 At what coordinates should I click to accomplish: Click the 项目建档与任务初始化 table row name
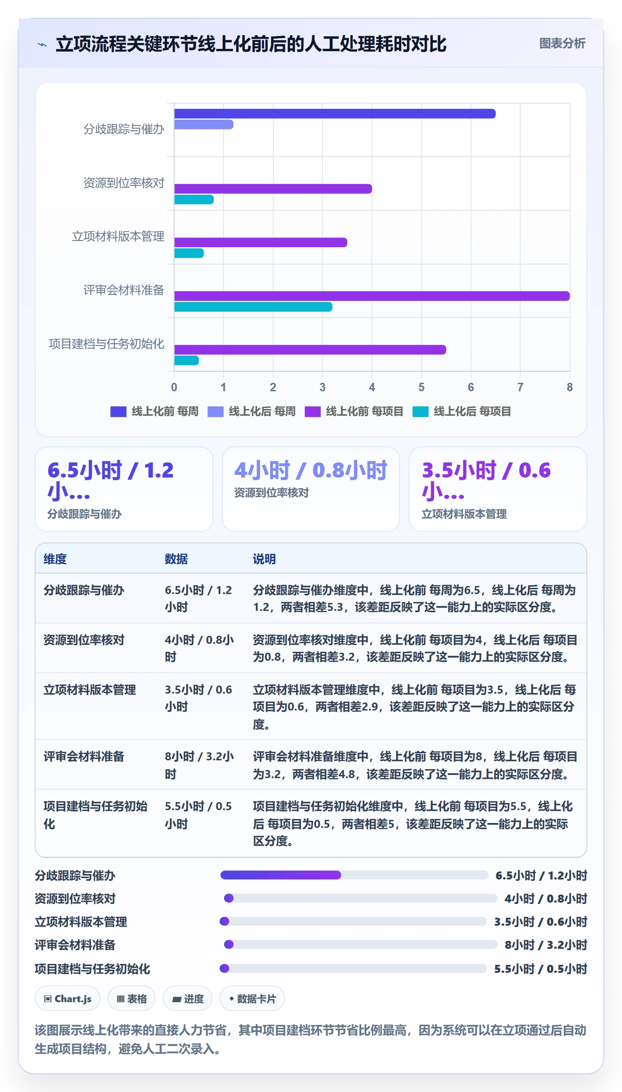(x=96, y=815)
